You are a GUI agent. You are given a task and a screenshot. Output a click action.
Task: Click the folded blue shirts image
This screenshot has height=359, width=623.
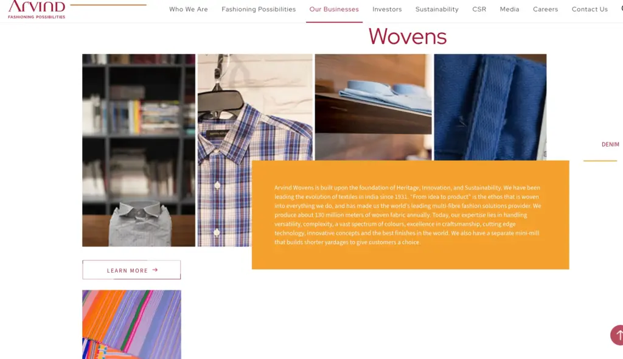373,107
